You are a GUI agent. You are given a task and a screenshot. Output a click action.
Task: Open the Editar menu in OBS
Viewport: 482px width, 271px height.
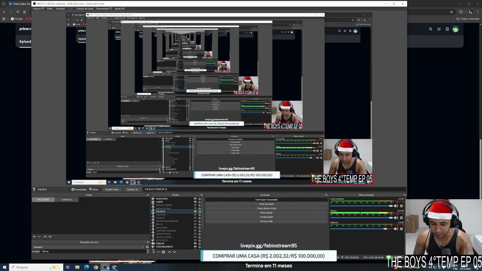[50, 9]
